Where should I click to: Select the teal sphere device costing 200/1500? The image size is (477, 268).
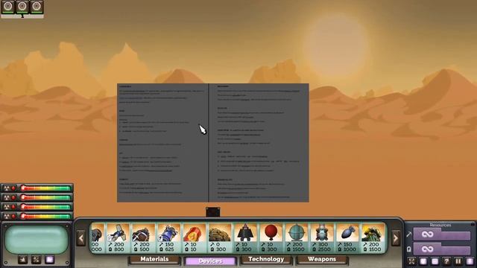(x=297, y=238)
